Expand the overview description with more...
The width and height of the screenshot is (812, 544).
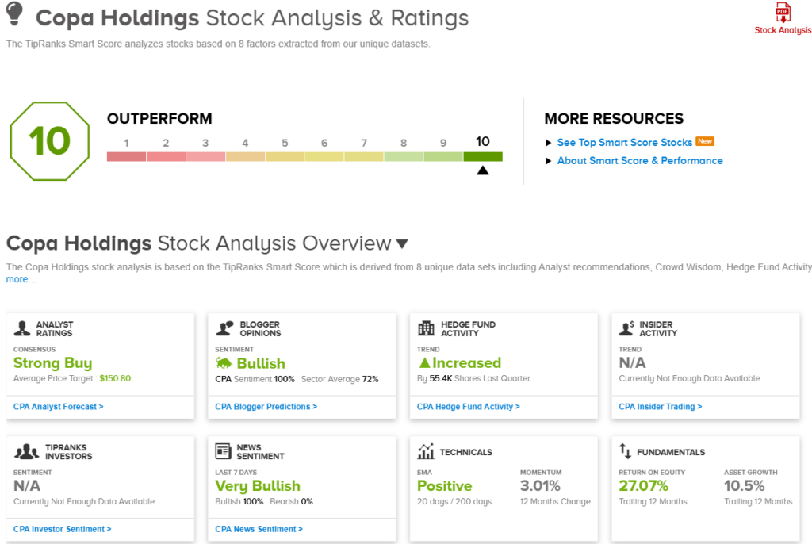tap(21, 279)
